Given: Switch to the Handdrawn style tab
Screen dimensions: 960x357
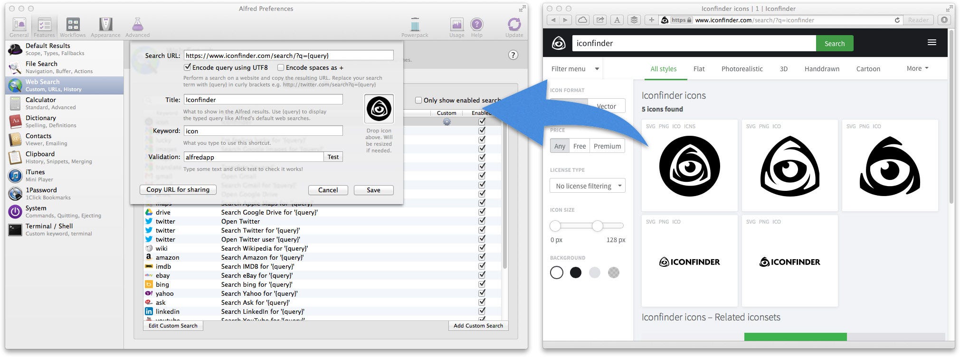Looking at the screenshot, I should pos(822,69).
